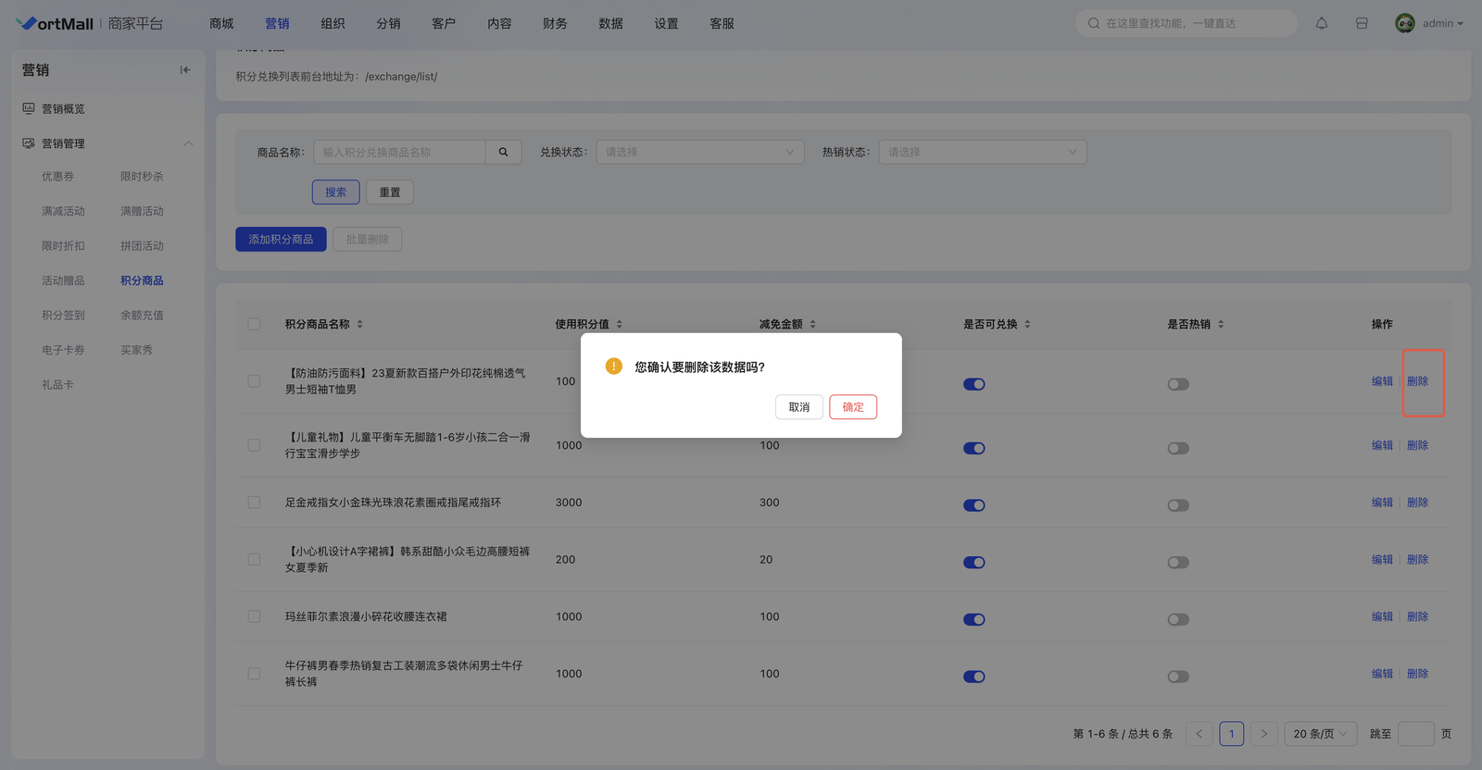Click the 跳至 page number input

(x=1414, y=734)
